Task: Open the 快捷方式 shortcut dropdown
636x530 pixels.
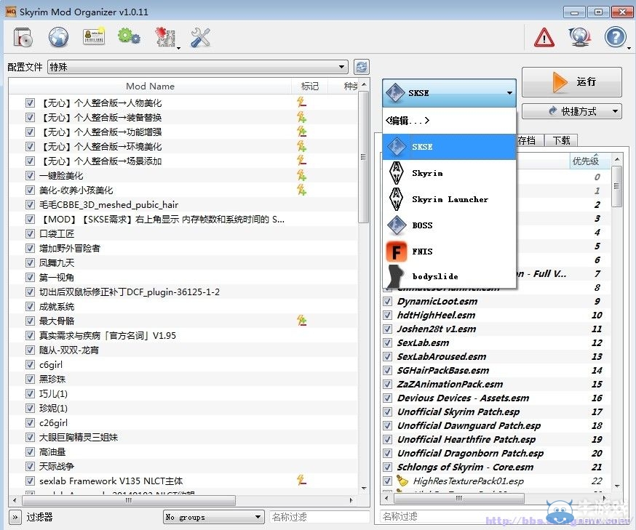Action: 571,111
